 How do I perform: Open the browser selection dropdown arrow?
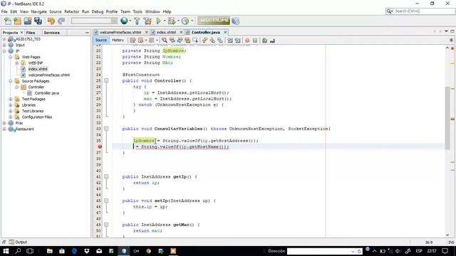click(x=130, y=21)
